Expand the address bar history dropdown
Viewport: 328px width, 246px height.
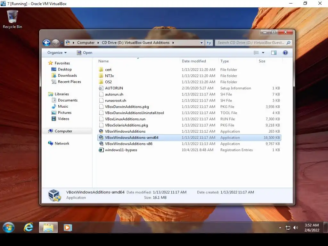click(201, 43)
